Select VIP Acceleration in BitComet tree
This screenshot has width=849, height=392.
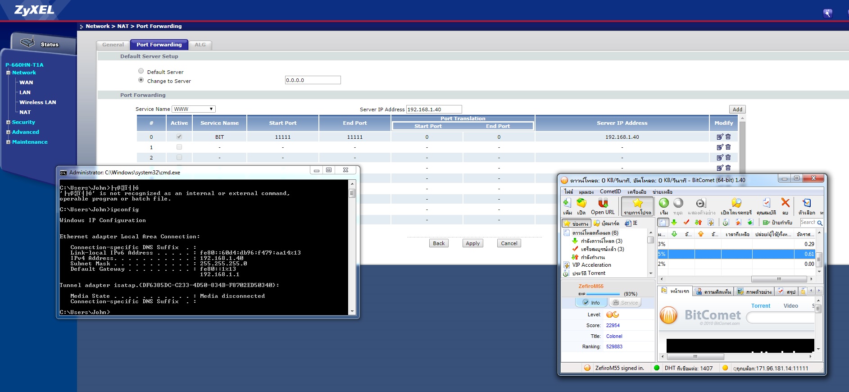(591, 265)
